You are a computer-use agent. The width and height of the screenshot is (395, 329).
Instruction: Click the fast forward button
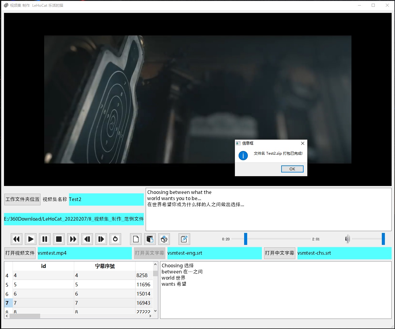73,239
